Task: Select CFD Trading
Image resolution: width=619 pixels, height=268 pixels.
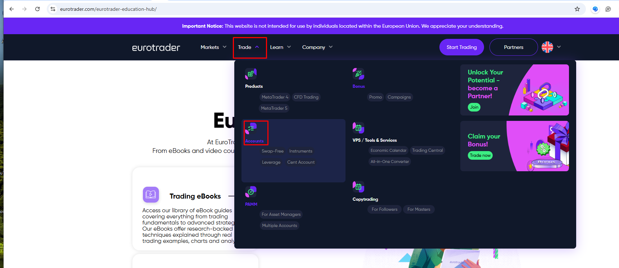Action: (306, 97)
